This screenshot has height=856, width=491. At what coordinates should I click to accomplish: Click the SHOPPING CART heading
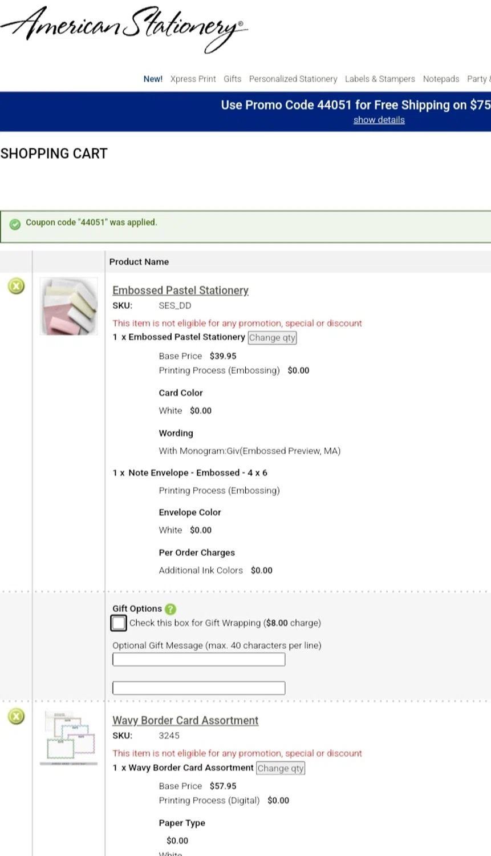click(54, 154)
